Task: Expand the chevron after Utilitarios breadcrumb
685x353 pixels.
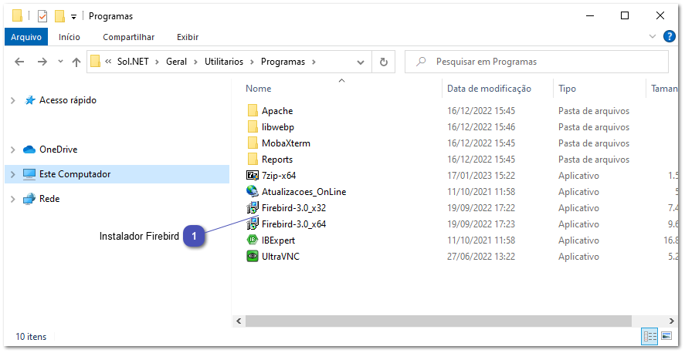Action: (x=252, y=62)
